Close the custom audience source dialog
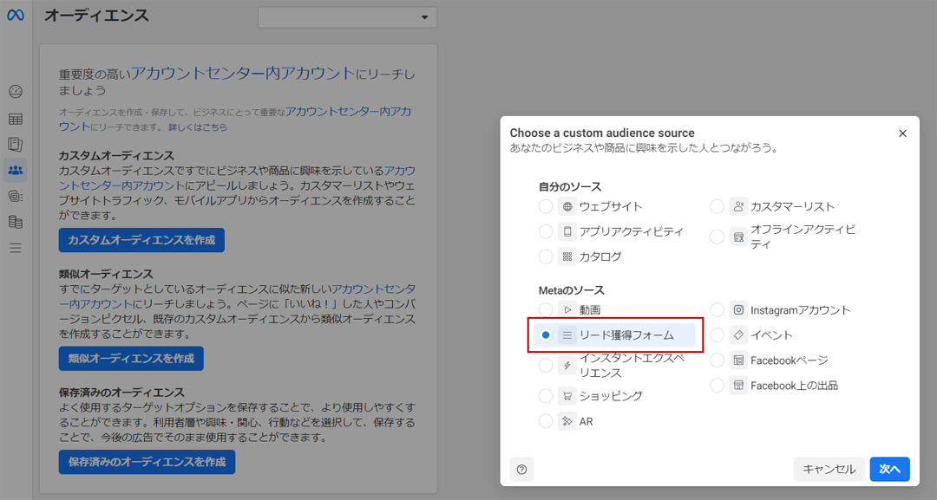 click(902, 133)
